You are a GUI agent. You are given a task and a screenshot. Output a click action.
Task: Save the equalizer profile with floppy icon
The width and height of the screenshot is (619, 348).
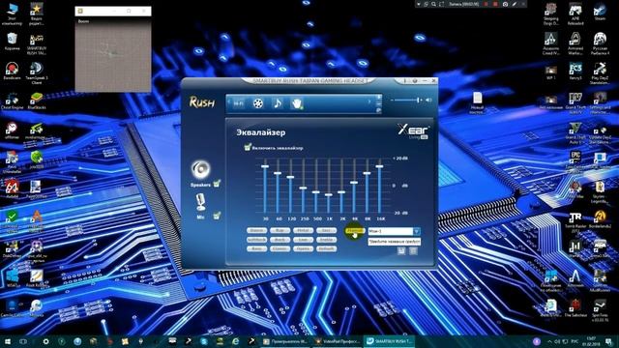(401, 251)
